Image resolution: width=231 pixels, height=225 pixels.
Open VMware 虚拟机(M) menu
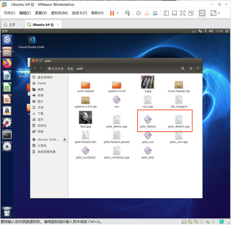pyautogui.click(x=59, y=13)
